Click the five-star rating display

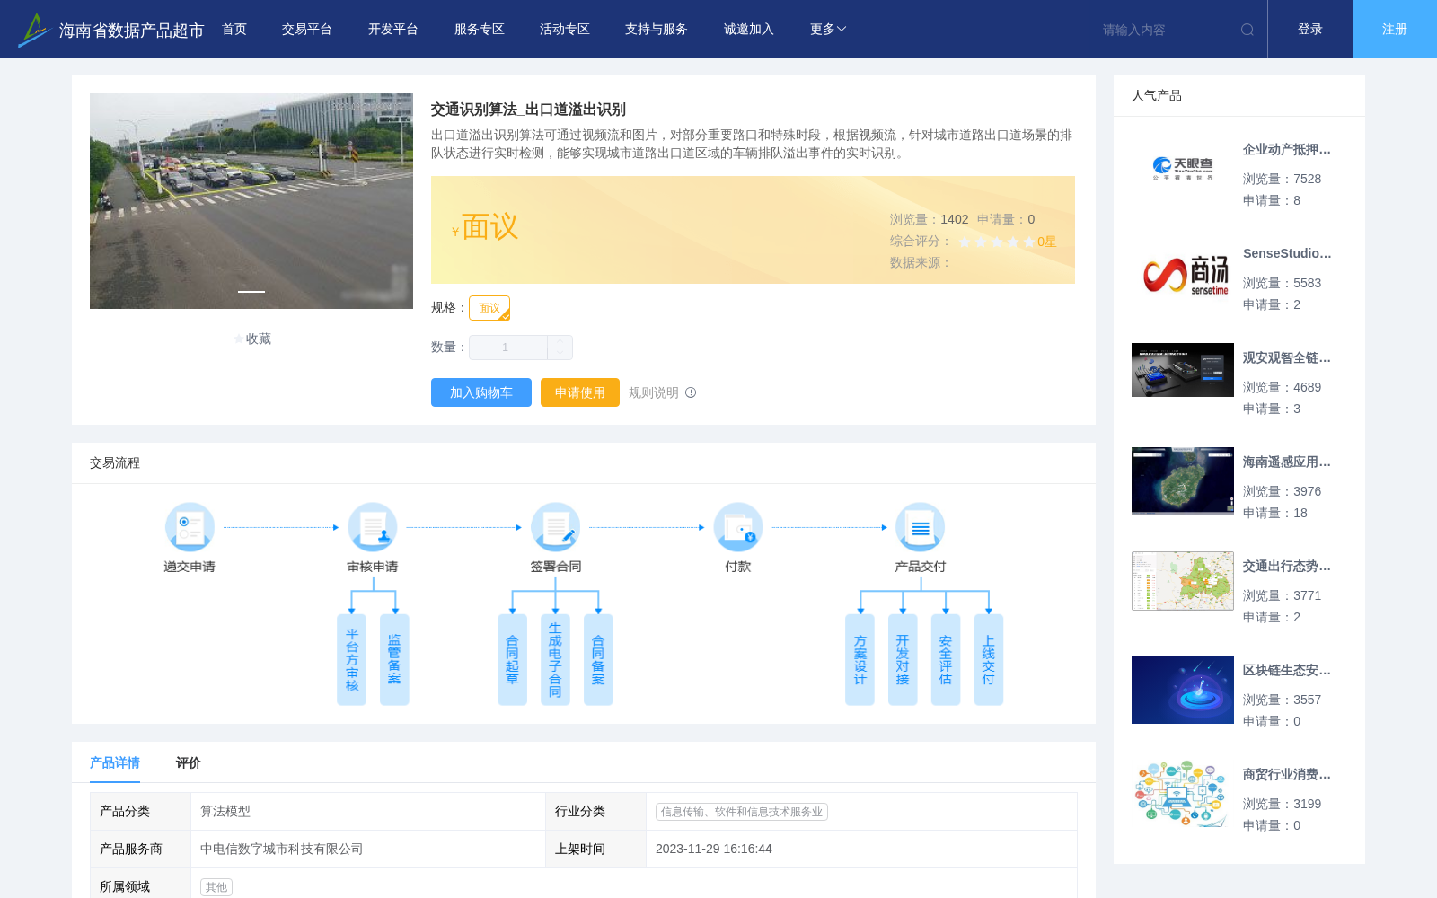[x=997, y=242]
